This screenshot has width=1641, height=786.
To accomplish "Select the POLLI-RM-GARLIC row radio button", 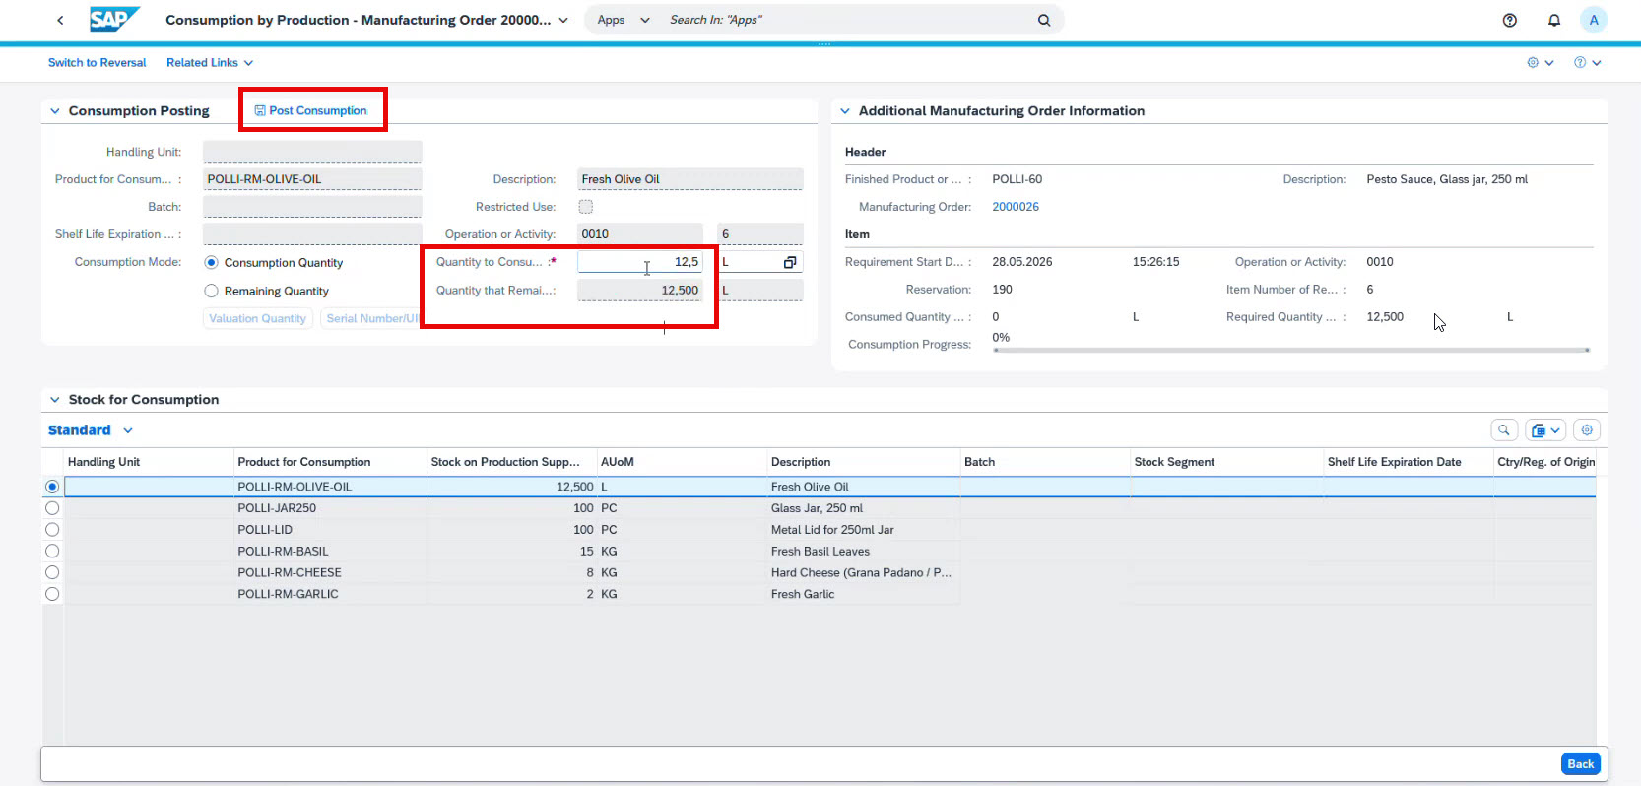I will tap(52, 594).
